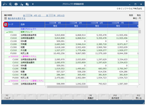Click the printer icon

(16, 4)
